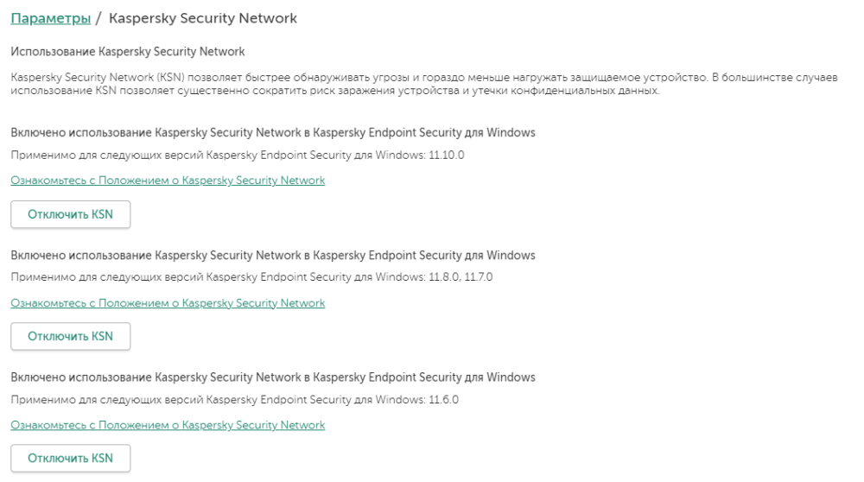The width and height of the screenshot is (864, 482).
Task: Click the KSN description paragraph's first line
Action: (423, 78)
